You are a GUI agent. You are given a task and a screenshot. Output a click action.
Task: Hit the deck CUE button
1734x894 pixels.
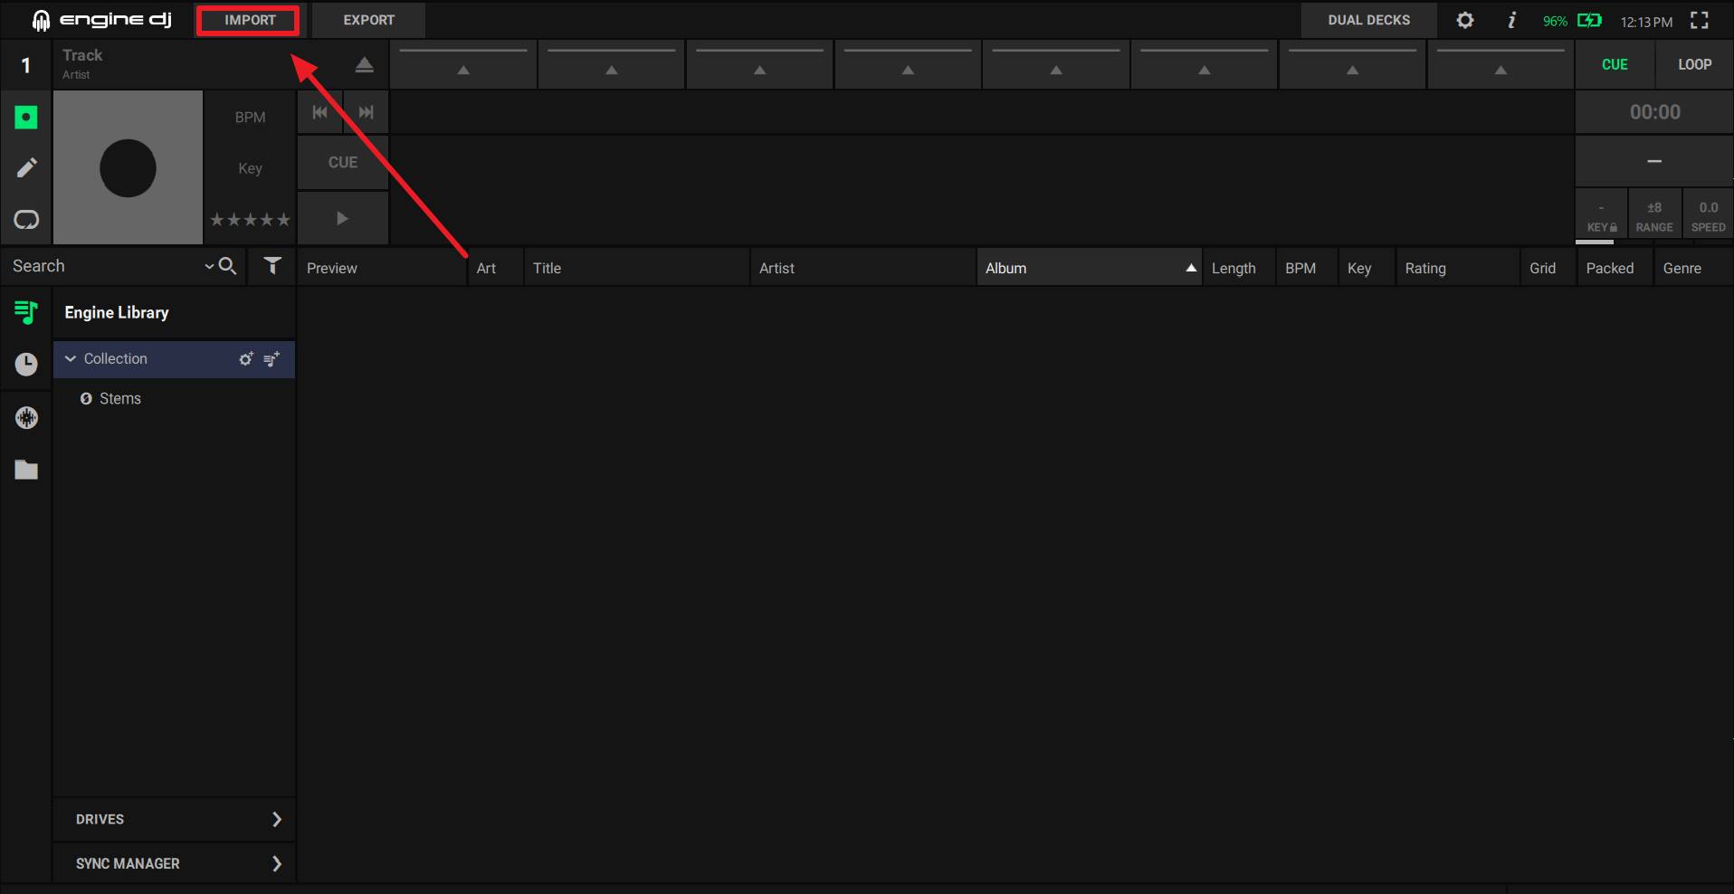point(343,163)
